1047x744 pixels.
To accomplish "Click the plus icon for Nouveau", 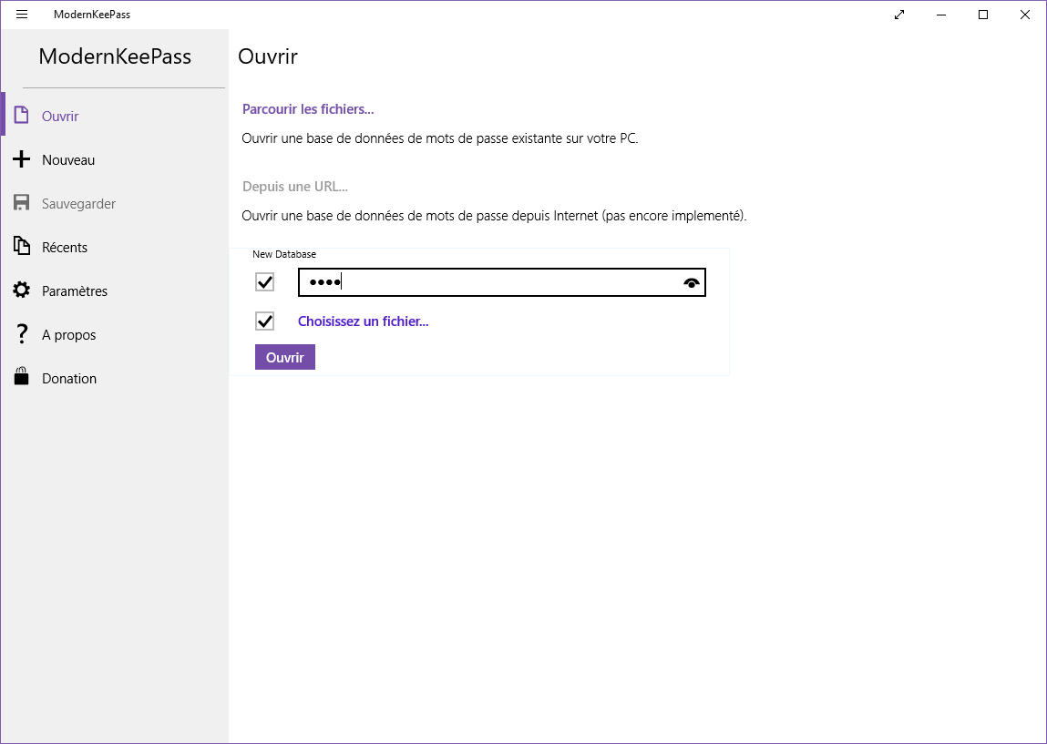I will tap(22, 160).
